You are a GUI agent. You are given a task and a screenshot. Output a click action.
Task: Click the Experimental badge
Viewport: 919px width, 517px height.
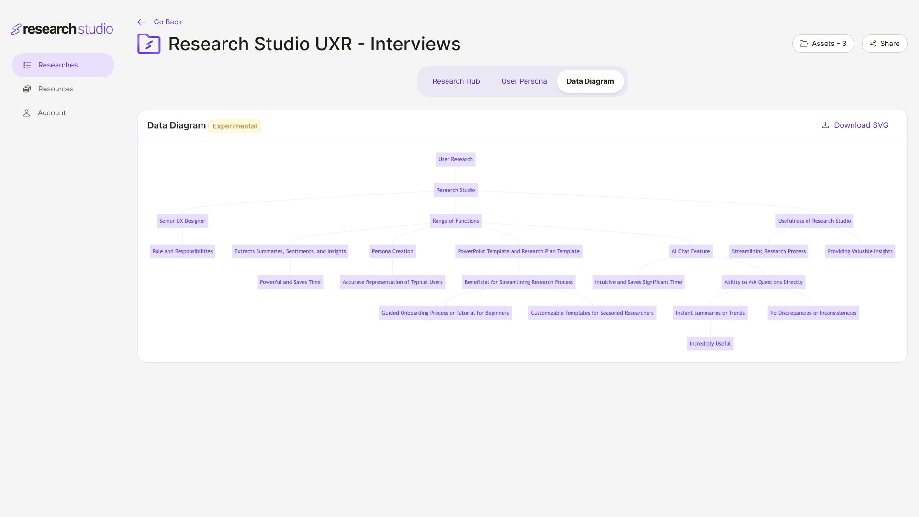pyautogui.click(x=235, y=126)
